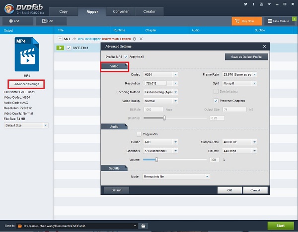Click the green Start button

pyautogui.click(x=281, y=226)
